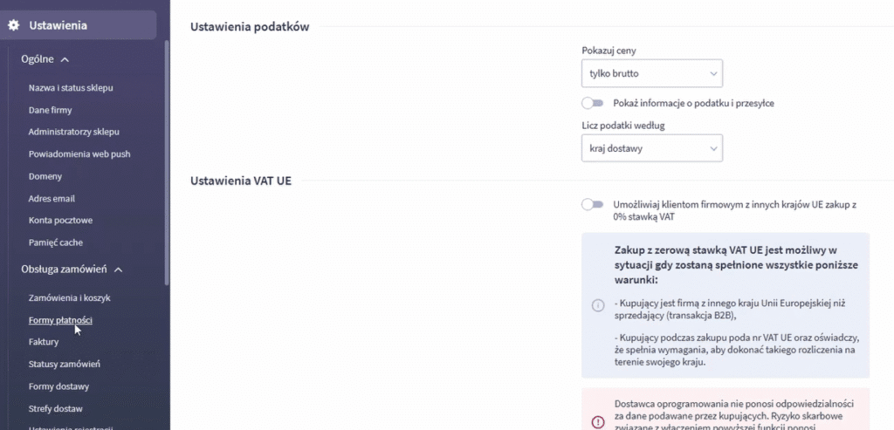Select Domeny in the sidebar
The width and height of the screenshot is (894, 430).
coord(45,176)
